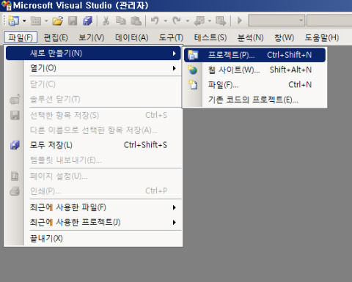Viewport: 352px width, 282px height.
Task: Open the 데이터(A) menu
Action: coord(132,37)
